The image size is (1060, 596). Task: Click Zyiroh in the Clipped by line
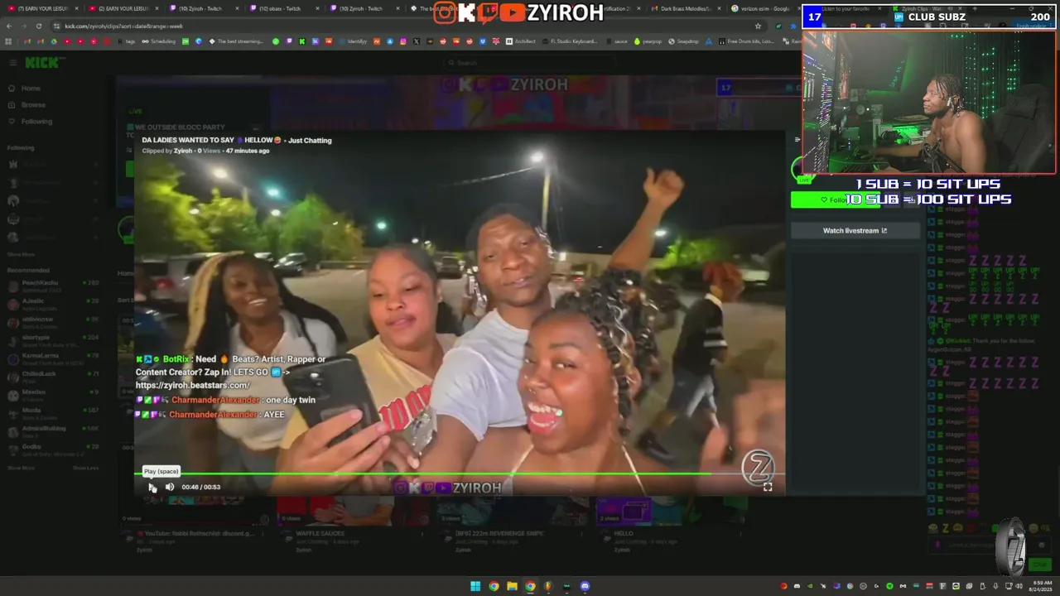point(183,151)
